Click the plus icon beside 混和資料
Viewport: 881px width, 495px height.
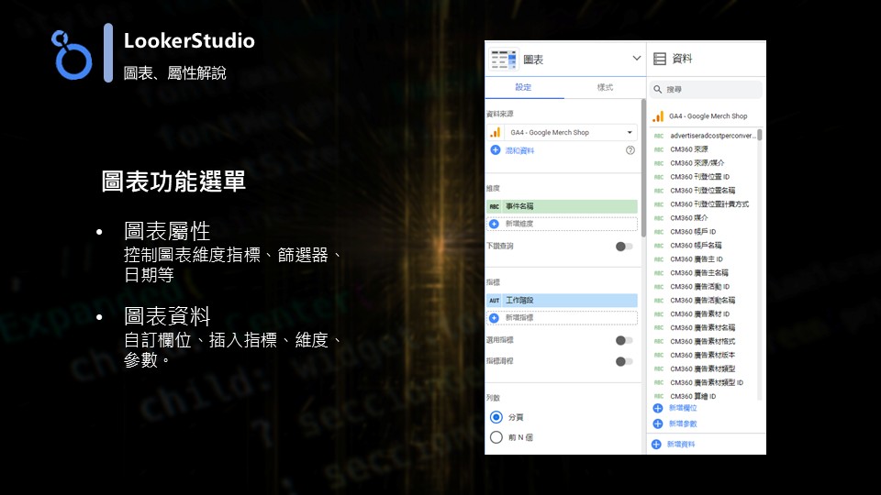click(496, 150)
